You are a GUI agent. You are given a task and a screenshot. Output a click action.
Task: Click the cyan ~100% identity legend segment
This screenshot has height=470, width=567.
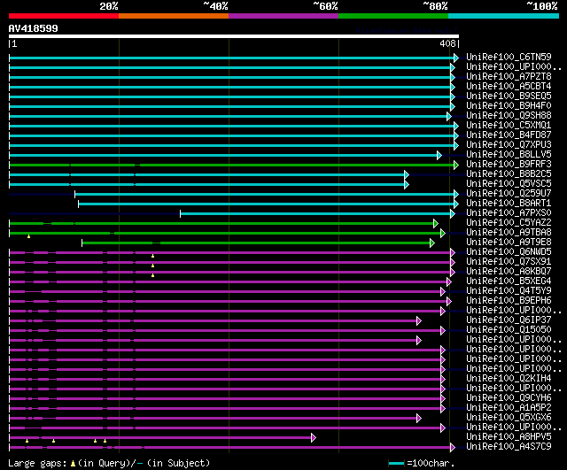point(503,16)
